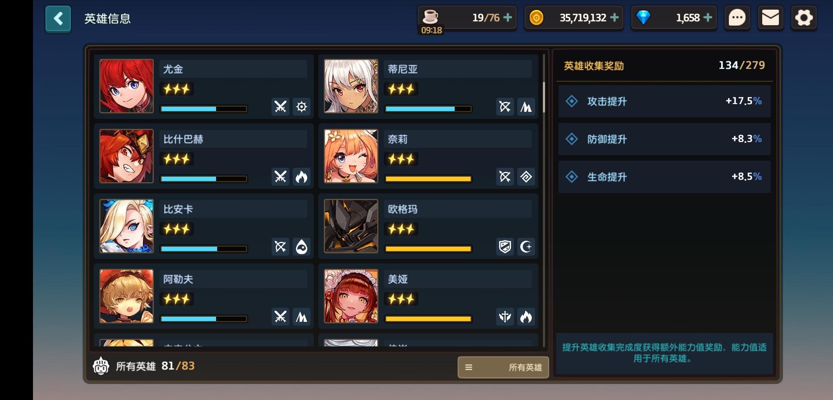
Task: Select 生命提升 bonus row
Action: click(x=664, y=177)
